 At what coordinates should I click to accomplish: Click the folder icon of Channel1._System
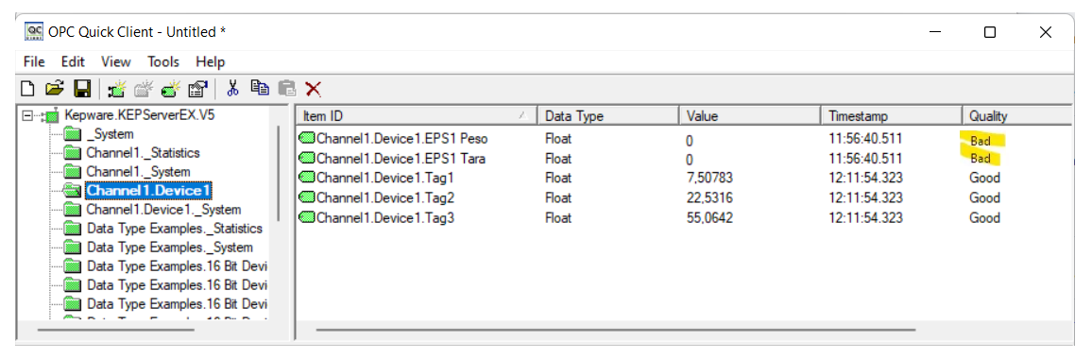coord(73,172)
